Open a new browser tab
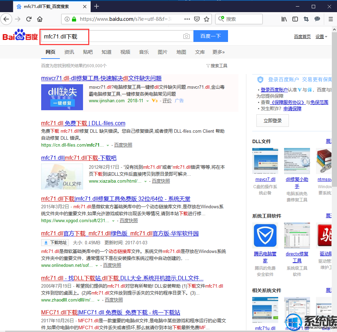The image size is (337, 332). pyautogui.click(x=97, y=6)
